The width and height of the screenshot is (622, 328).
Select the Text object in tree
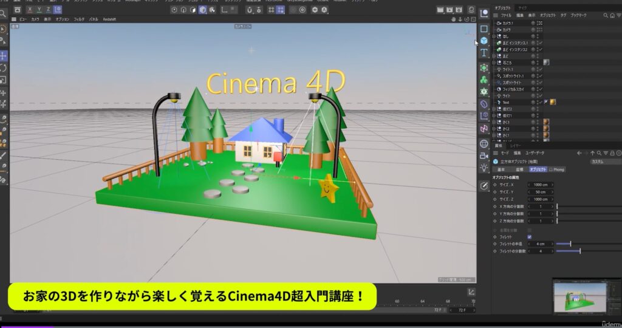tap(506, 102)
